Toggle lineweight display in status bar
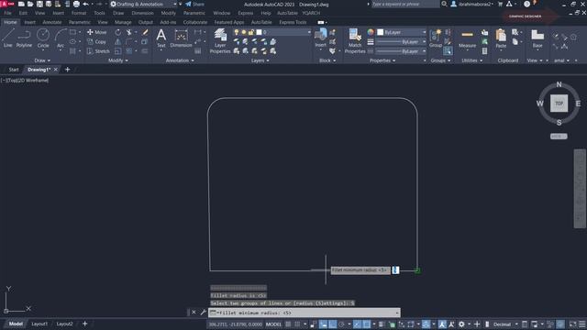This screenshot has width=587, height=330. coord(381,324)
